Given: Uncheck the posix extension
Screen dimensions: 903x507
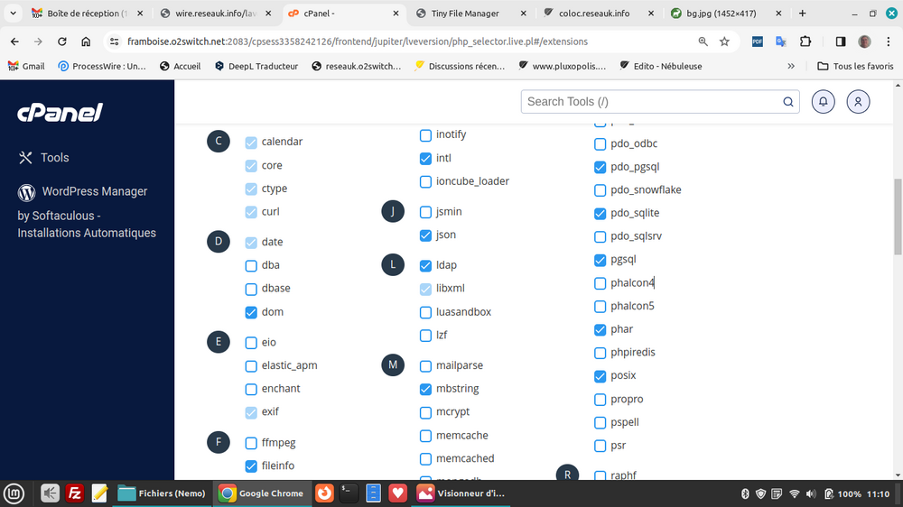Looking at the screenshot, I should coord(600,376).
